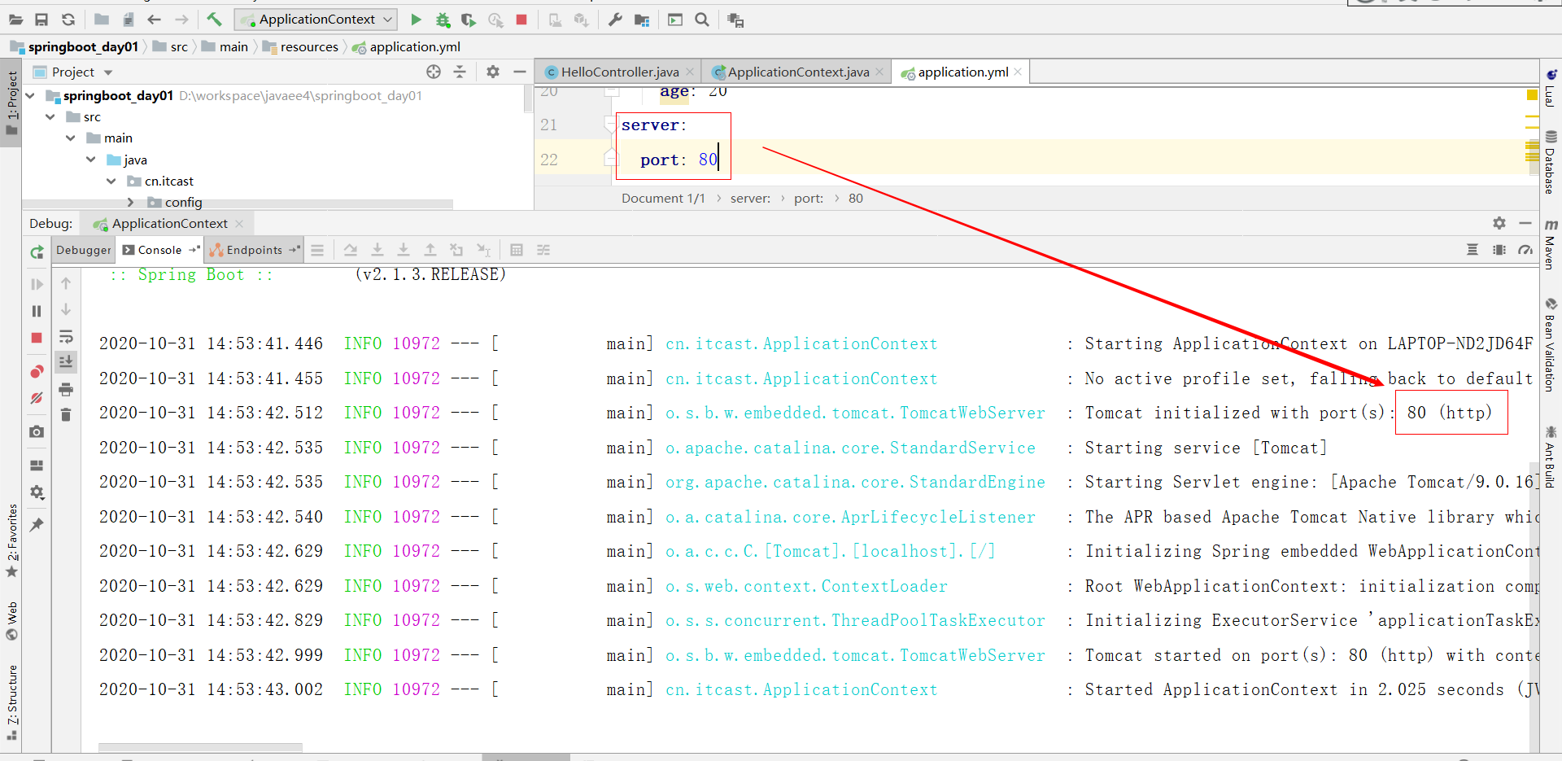This screenshot has height=761, width=1562.
Task: Click springboot_day01 in the breadcrumb bar
Action: click(83, 46)
